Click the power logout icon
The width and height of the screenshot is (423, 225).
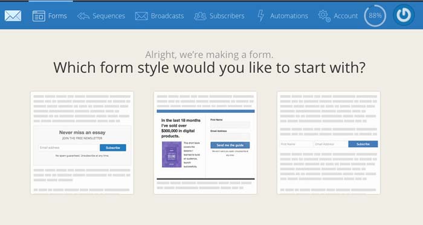click(404, 15)
